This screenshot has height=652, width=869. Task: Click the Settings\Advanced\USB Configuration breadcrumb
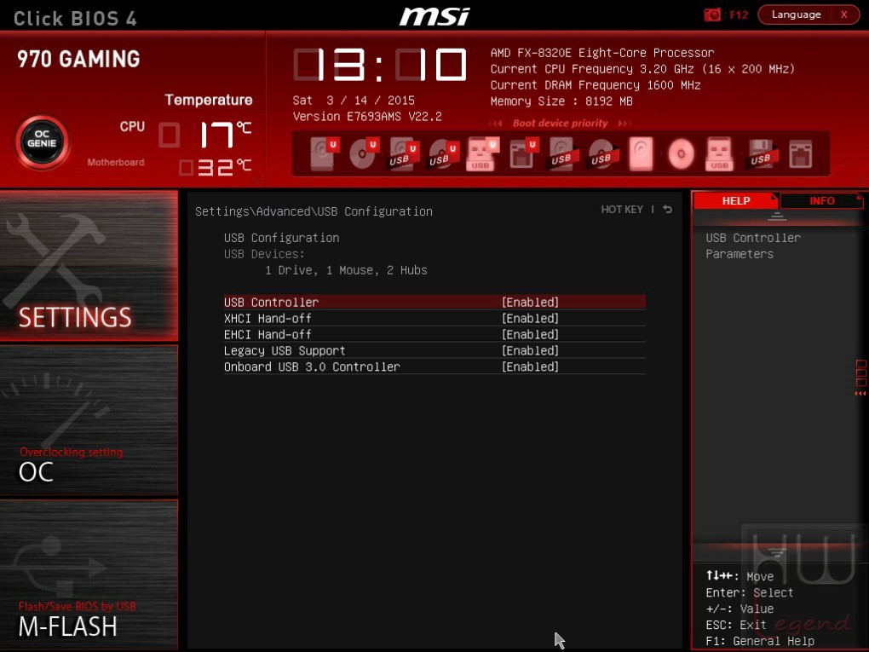pos(314,211)
